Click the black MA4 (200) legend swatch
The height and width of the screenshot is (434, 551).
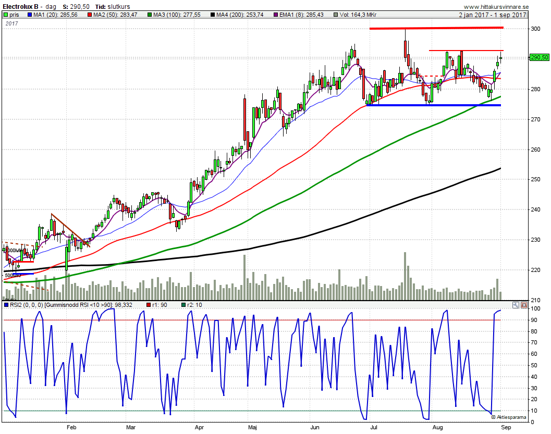(x=213, y=15)
